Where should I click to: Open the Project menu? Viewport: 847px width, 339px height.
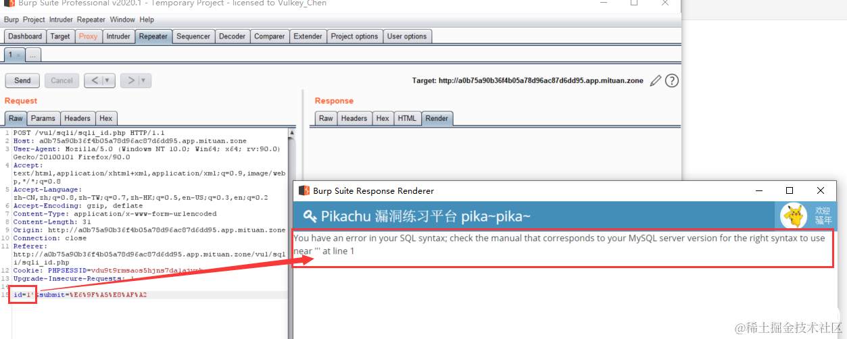click(34, 20)
